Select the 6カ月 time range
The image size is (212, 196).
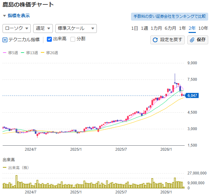coord(170,28)
